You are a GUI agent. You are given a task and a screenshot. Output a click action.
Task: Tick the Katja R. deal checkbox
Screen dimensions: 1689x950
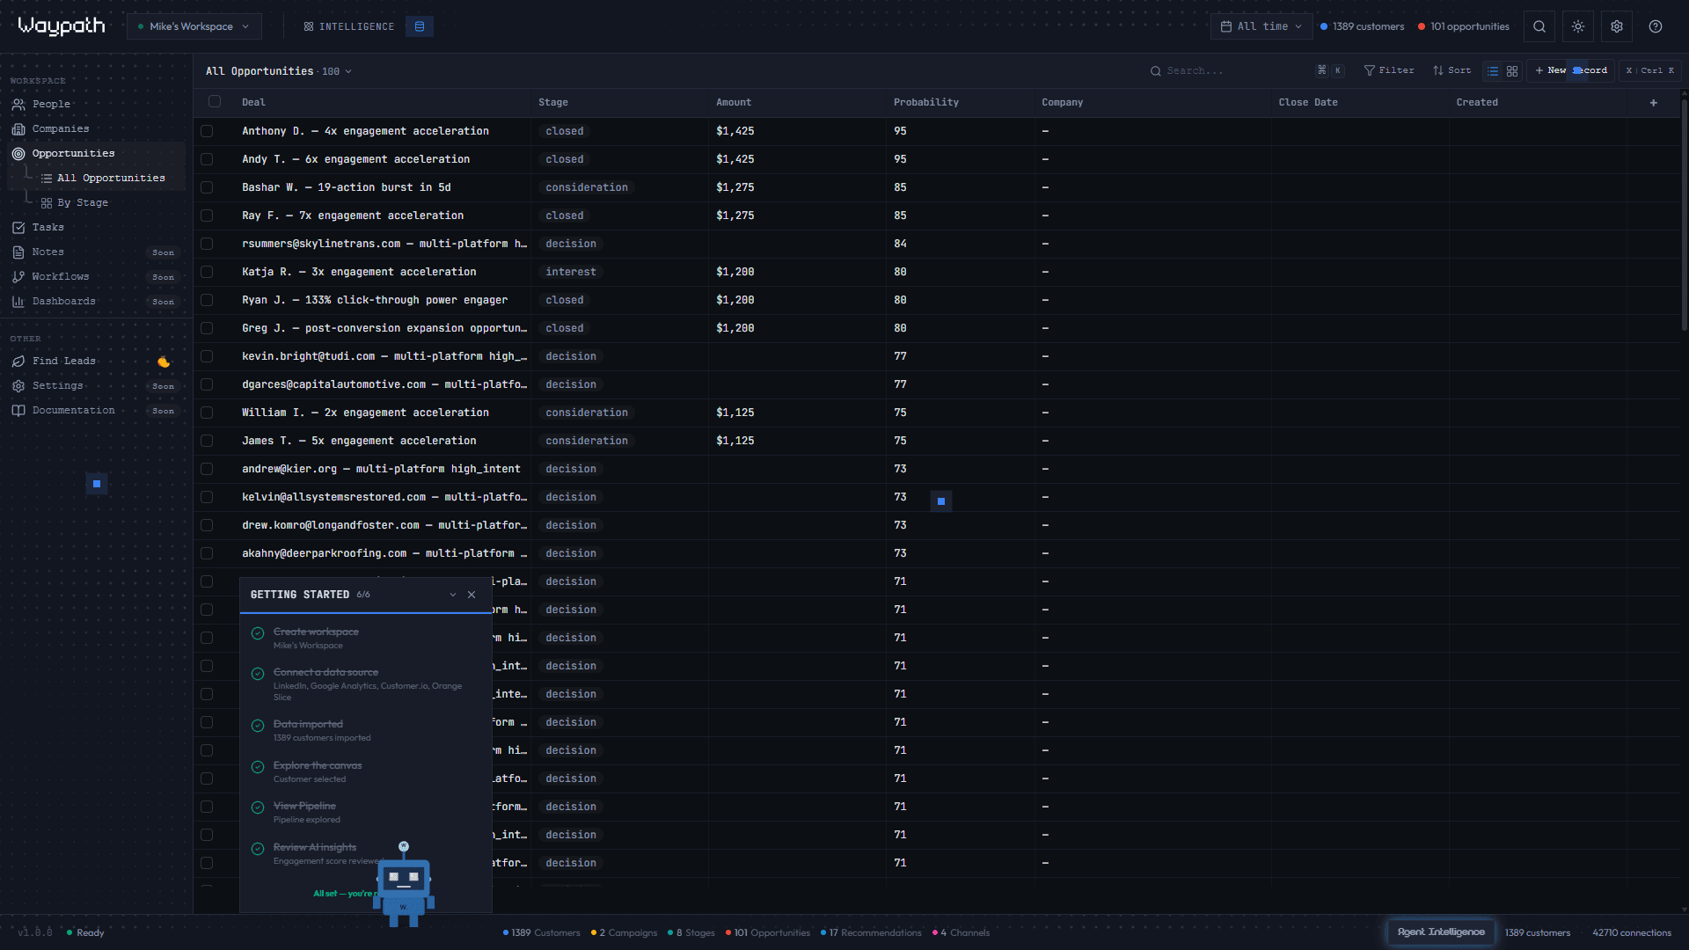[x=207, y=272]
